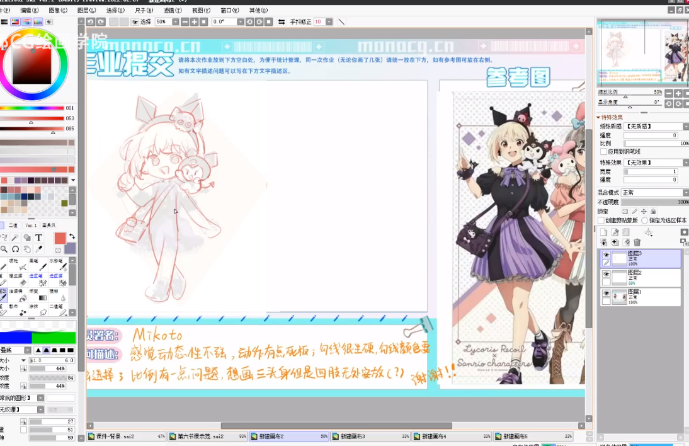Screen dimensions: 689x446
Task: Adjust the brush size 6.0 slider
Action: pos(52,360)
